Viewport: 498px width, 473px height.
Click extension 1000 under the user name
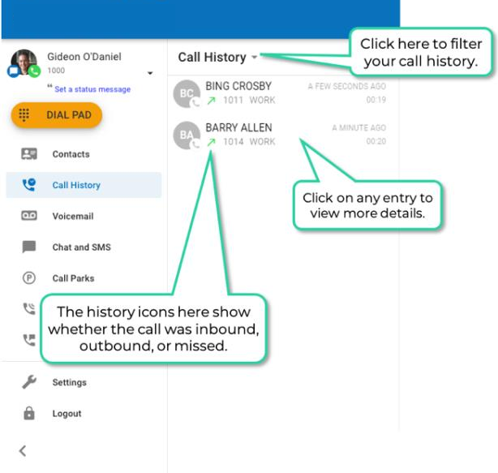click(x=56, y=71)
